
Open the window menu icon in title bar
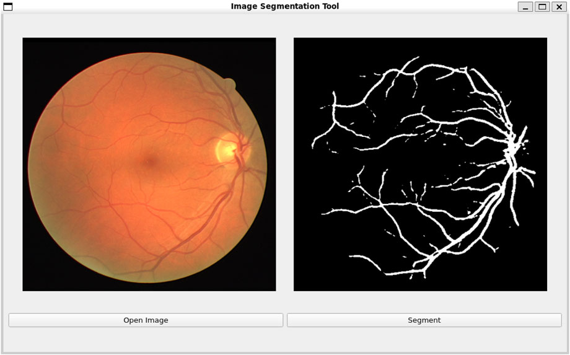[7, 7]
